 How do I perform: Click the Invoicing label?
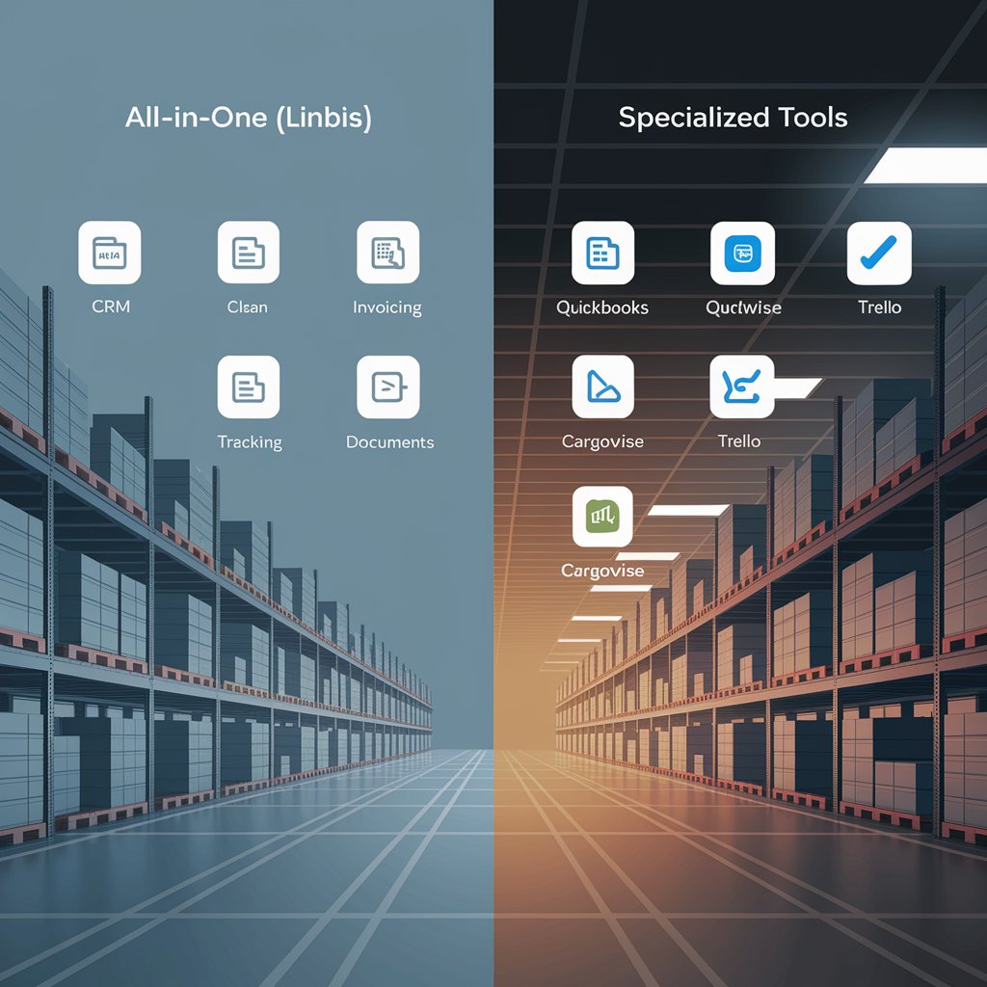(x=387, y=307)
